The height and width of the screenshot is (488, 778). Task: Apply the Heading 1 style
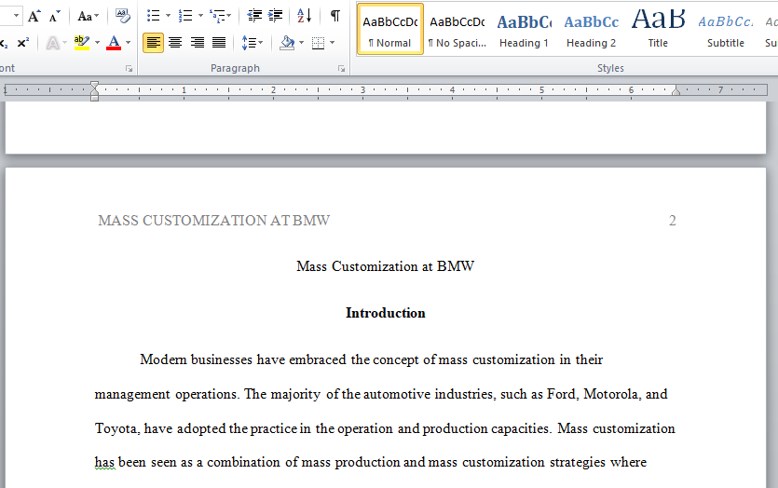click(524, 29)
